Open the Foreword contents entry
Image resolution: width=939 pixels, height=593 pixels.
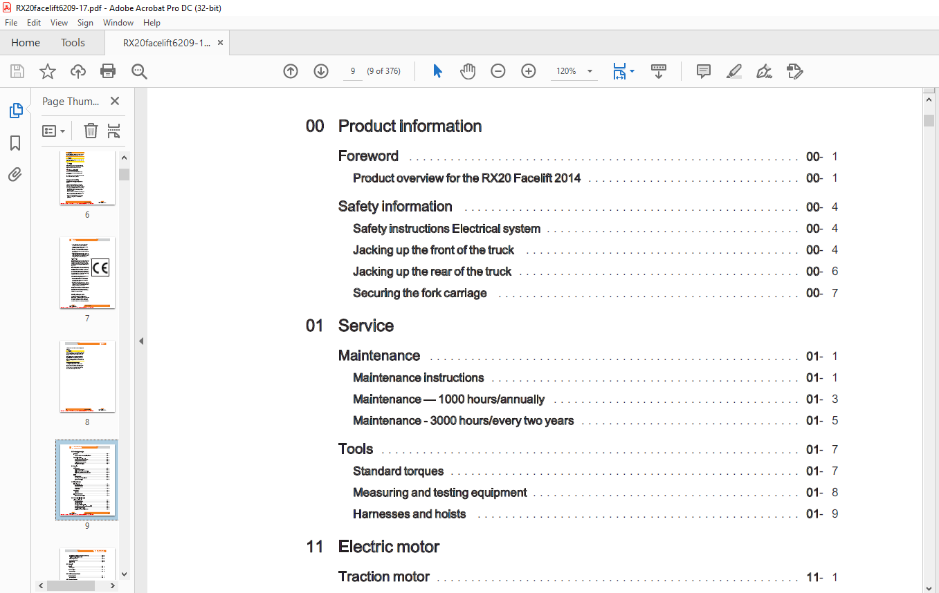pyautogui.click(x=368, y=156)
